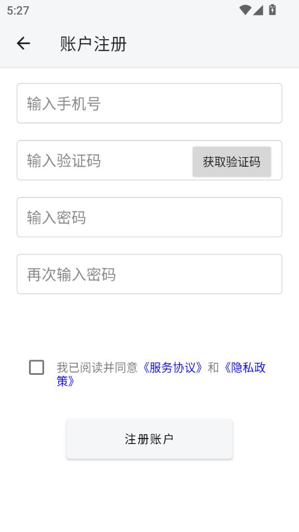
Task: Open the 《服务协议》 link
Action: click(173, 368)
